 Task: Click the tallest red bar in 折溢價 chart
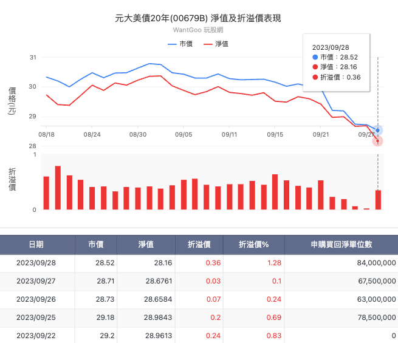pyautogui.click(x=58, y=188)
